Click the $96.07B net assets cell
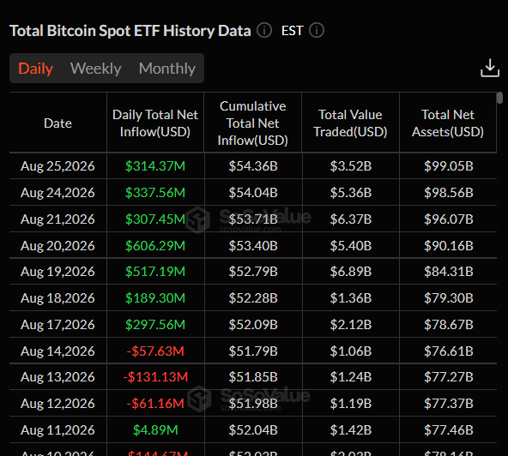Image resolution: width=508 pixels, height=456 pixels. 449,219
